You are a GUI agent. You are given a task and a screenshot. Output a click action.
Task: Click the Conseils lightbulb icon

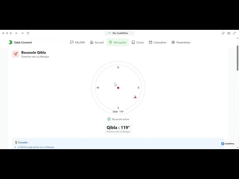coord(16,142)
